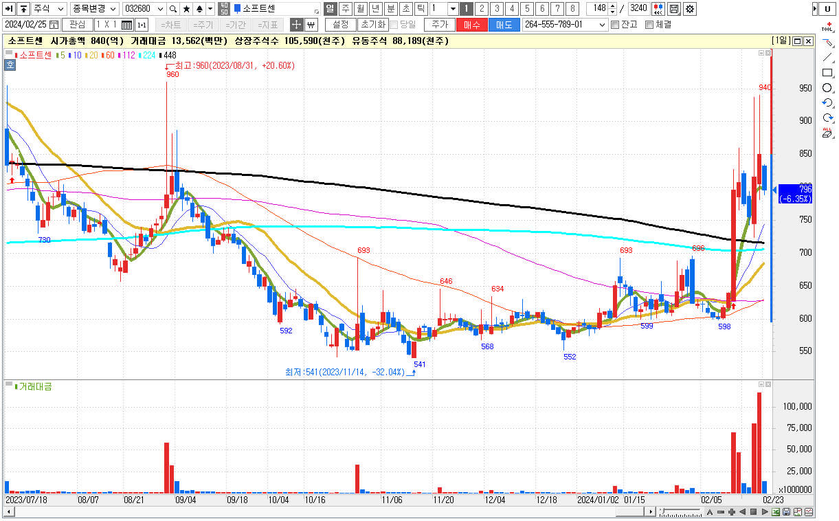Click the red-blue compare arrows icon
The height and width of the screenshot is (521, 839).
(x=658, y=9)
